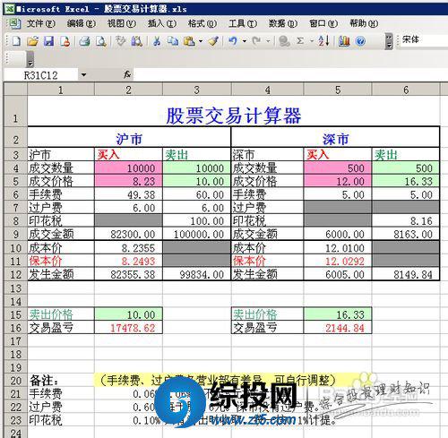Click the Print icon
448x438 pixels.
click(x=84, y=41)
